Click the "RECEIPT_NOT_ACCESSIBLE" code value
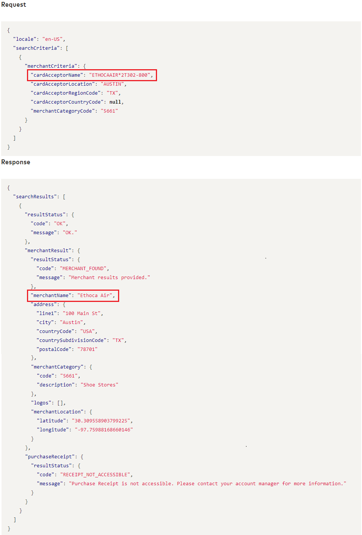Image resolution: width=362 pixels, height=535 pixels. [x=96, y=475]
